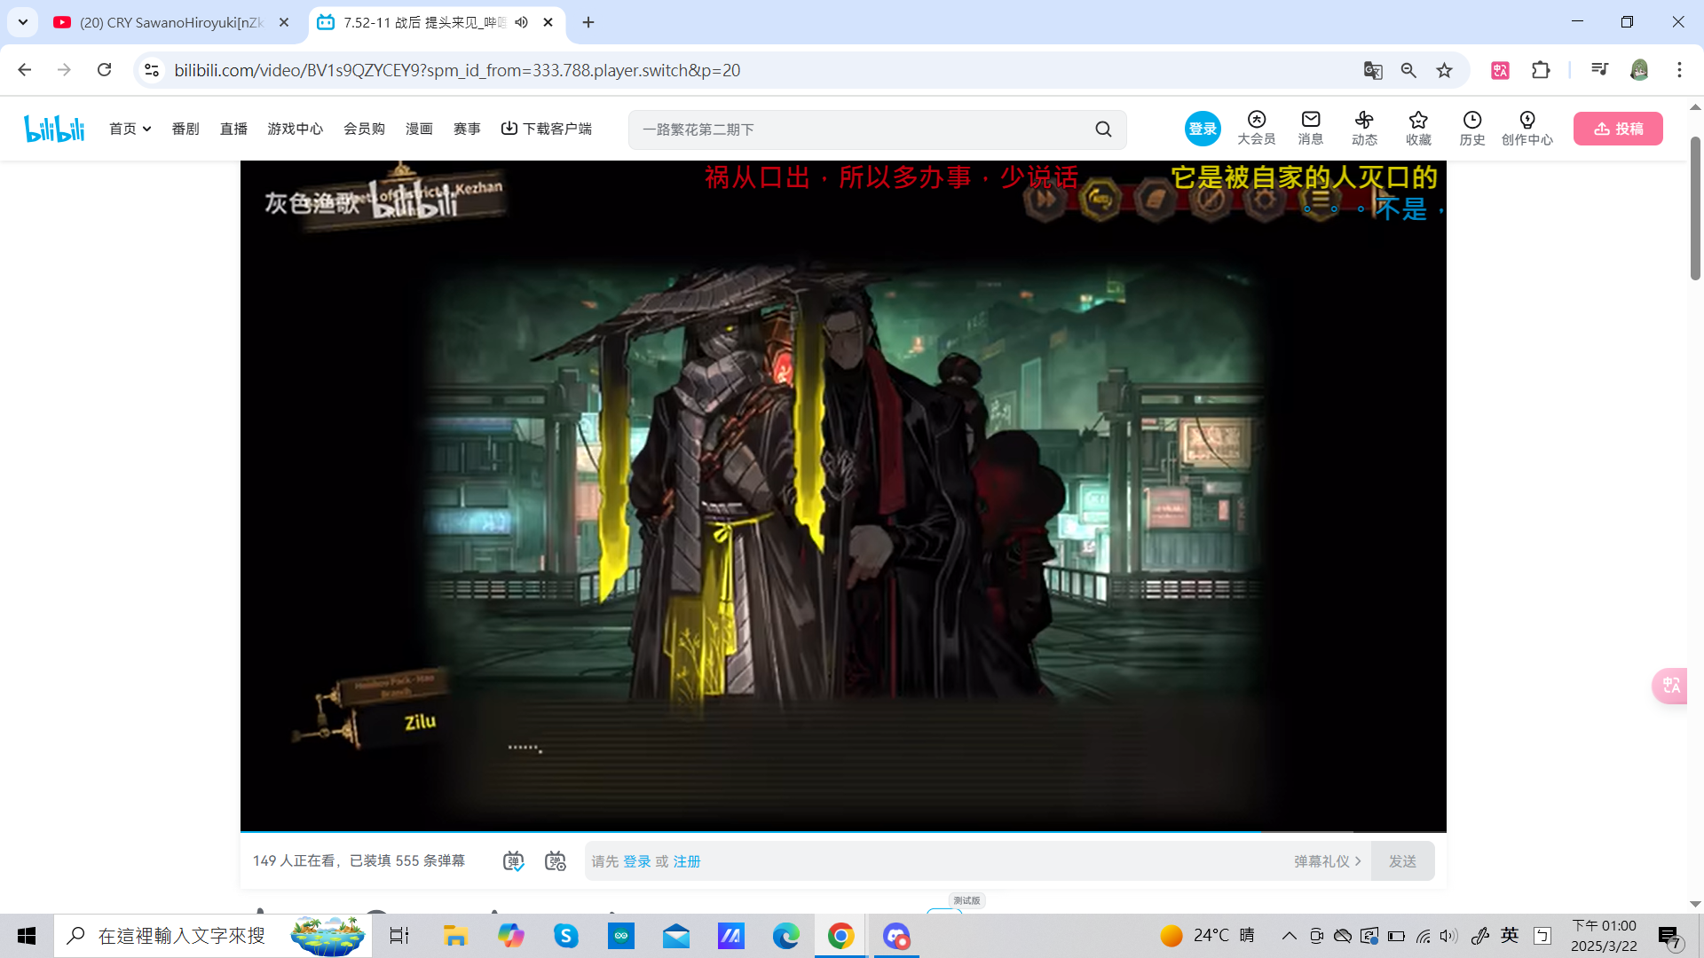Bookmark this page with star icon
The image size is (1704, 958).
pyautogui.click(x=1445, y=70)
